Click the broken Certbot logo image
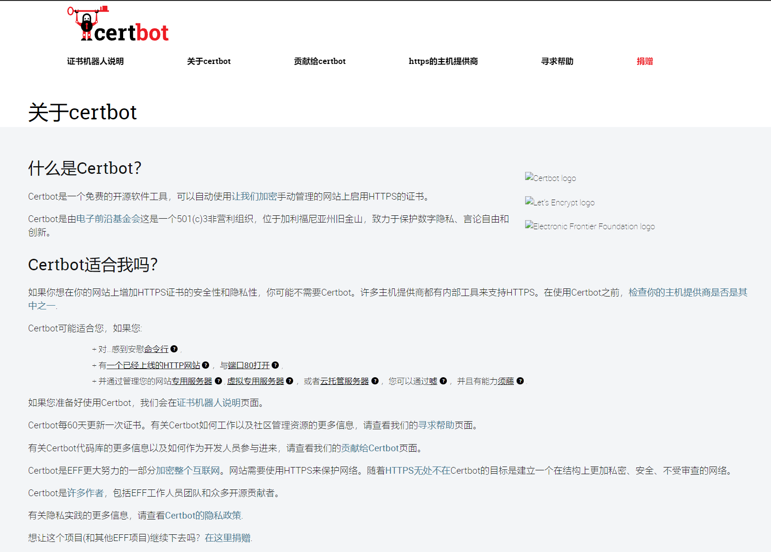Image resolution: width=771 pixels, height=552 pixels. point(550,178)
